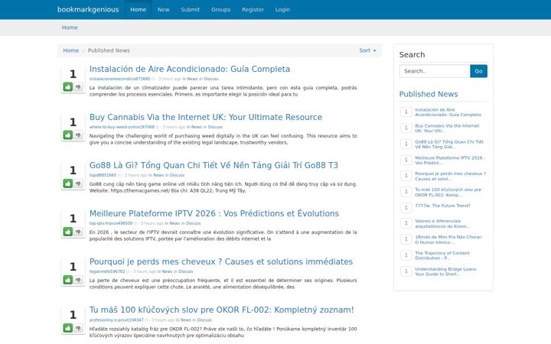Open author link where-to-buy-weed-online167068

[x=122, y=127]
